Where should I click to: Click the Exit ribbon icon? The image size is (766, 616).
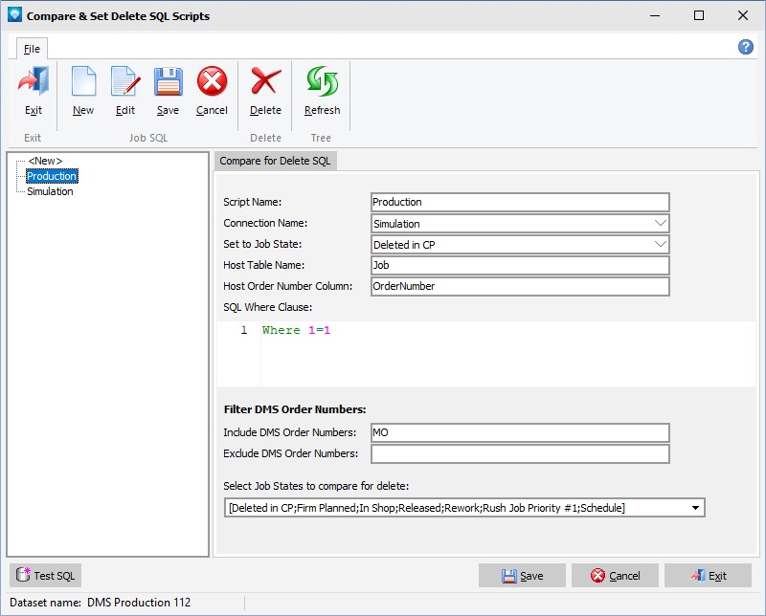coord(34,91)
